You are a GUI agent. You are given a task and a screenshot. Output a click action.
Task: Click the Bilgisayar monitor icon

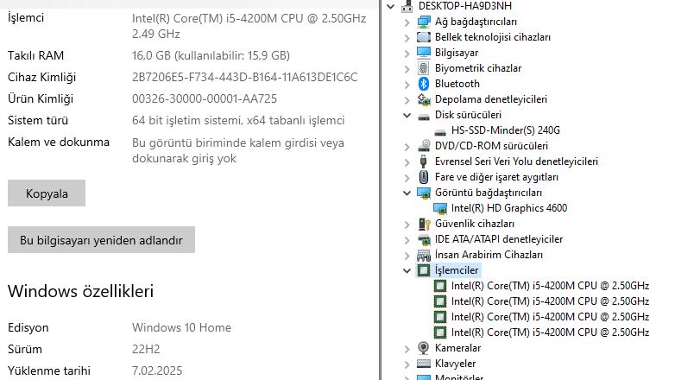(x=423, y=53)
